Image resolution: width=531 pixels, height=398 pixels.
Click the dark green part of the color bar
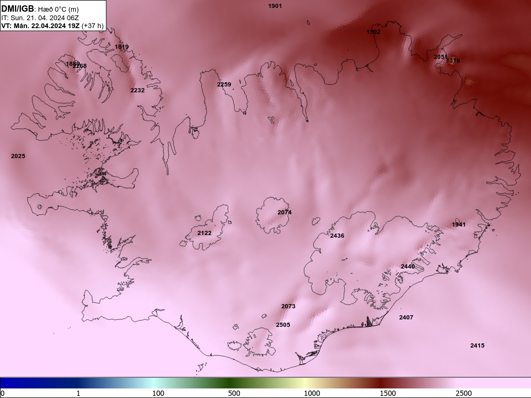(x=230, y=383)
